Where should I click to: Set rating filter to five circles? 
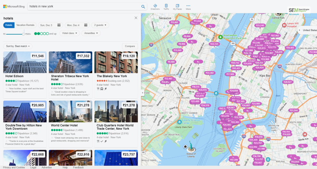[x=47, y=34]
